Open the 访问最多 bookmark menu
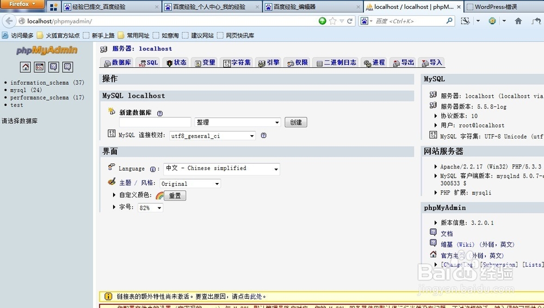 [18, 35]
